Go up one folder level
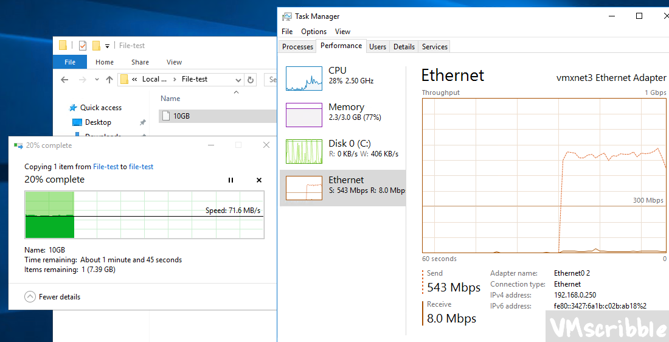Image resolution: width=669 pixels, height=342 pixels. [109, 80]
